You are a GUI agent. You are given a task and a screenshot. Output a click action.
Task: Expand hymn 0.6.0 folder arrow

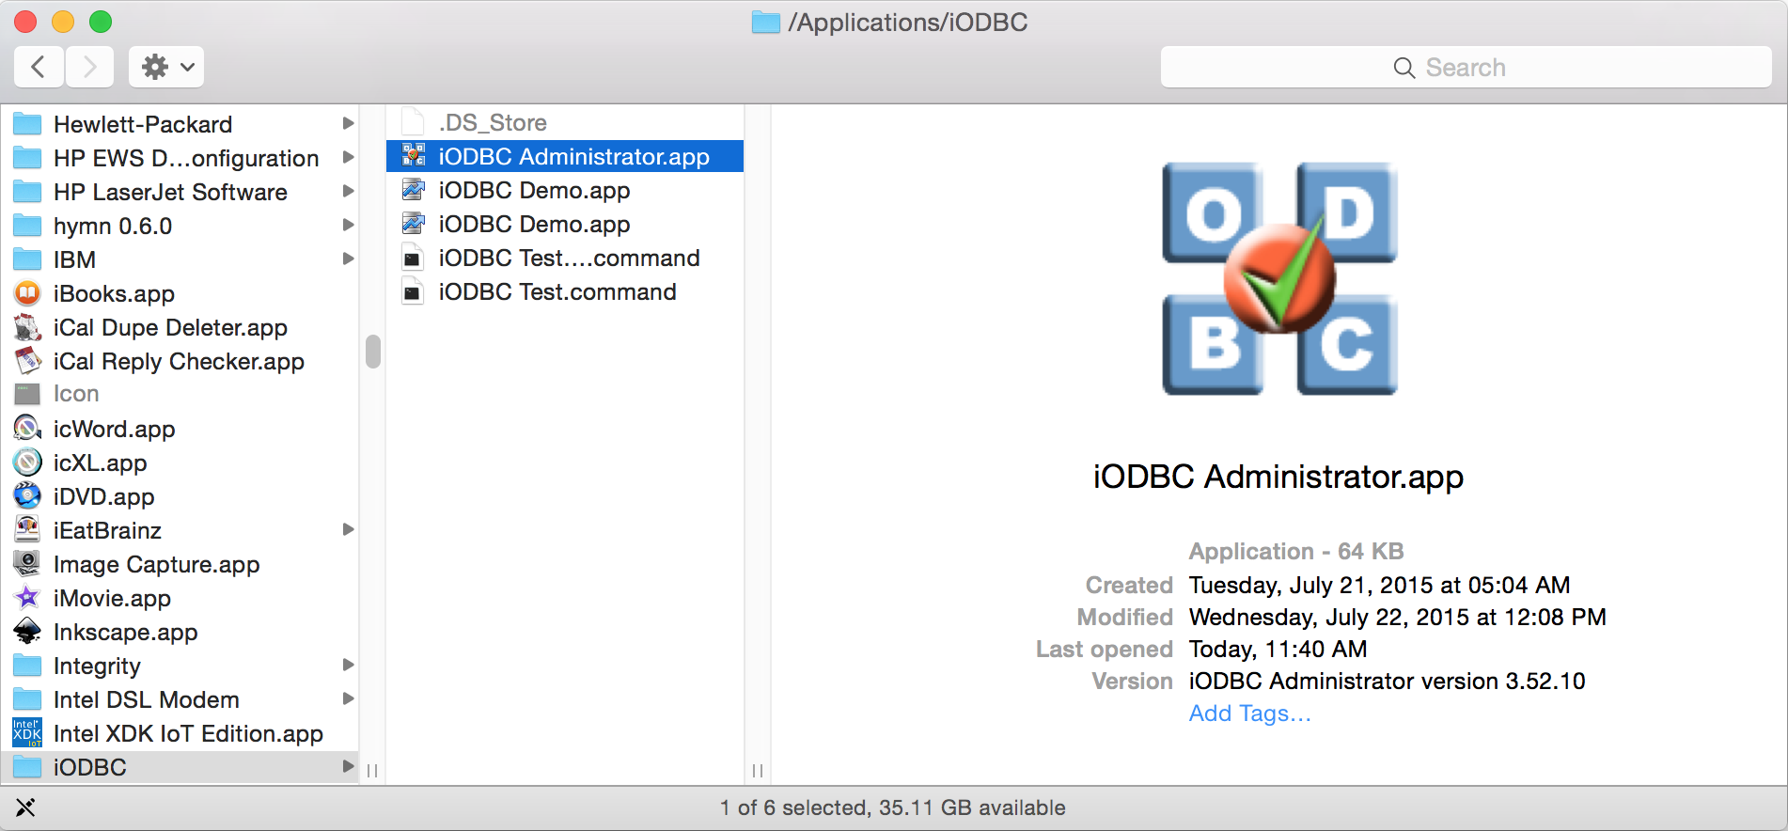[348, 225]
